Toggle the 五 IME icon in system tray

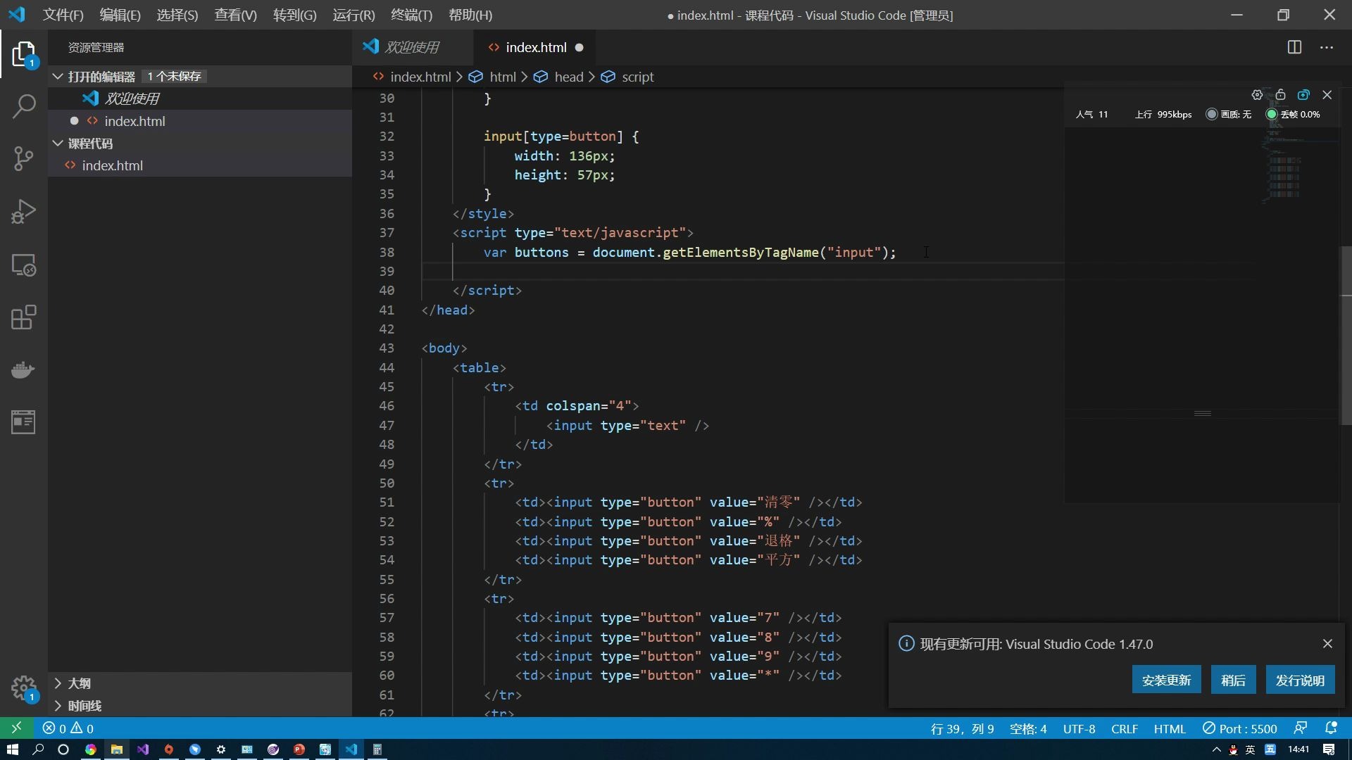pyautogui.click(x=1270, y=749)
